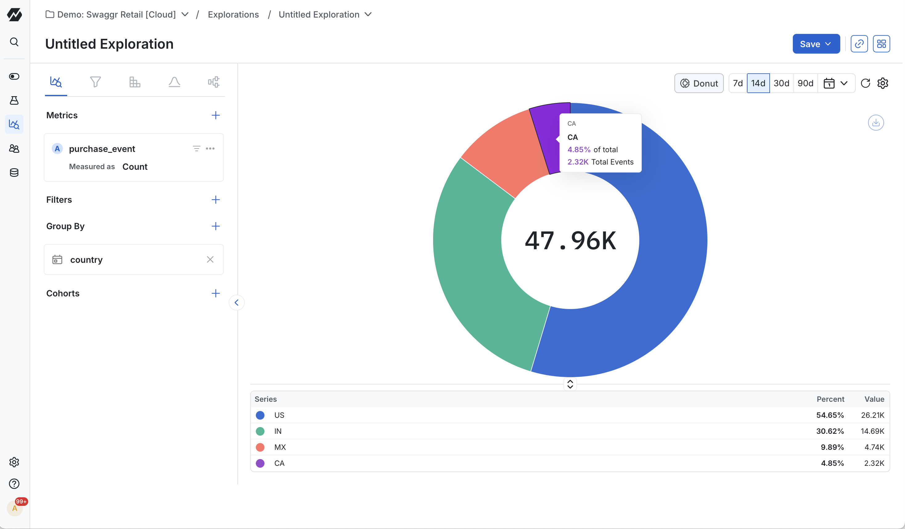Refresh the chart data

click(866, 83)
